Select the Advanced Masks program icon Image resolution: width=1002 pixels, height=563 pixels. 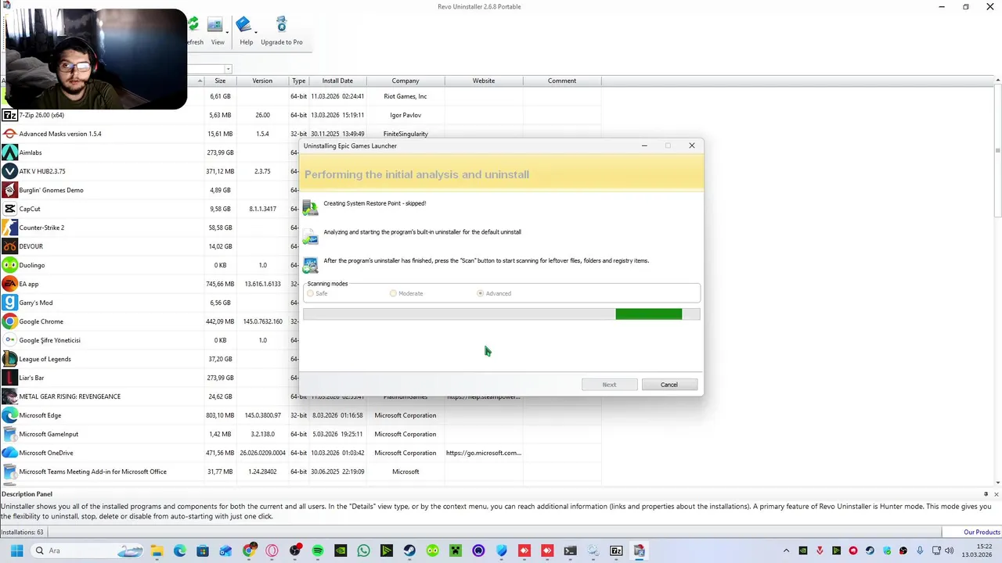(x=9, y=134)
